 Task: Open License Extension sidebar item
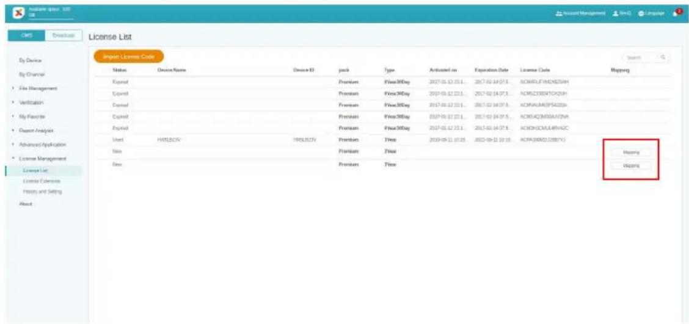[42, 181]
